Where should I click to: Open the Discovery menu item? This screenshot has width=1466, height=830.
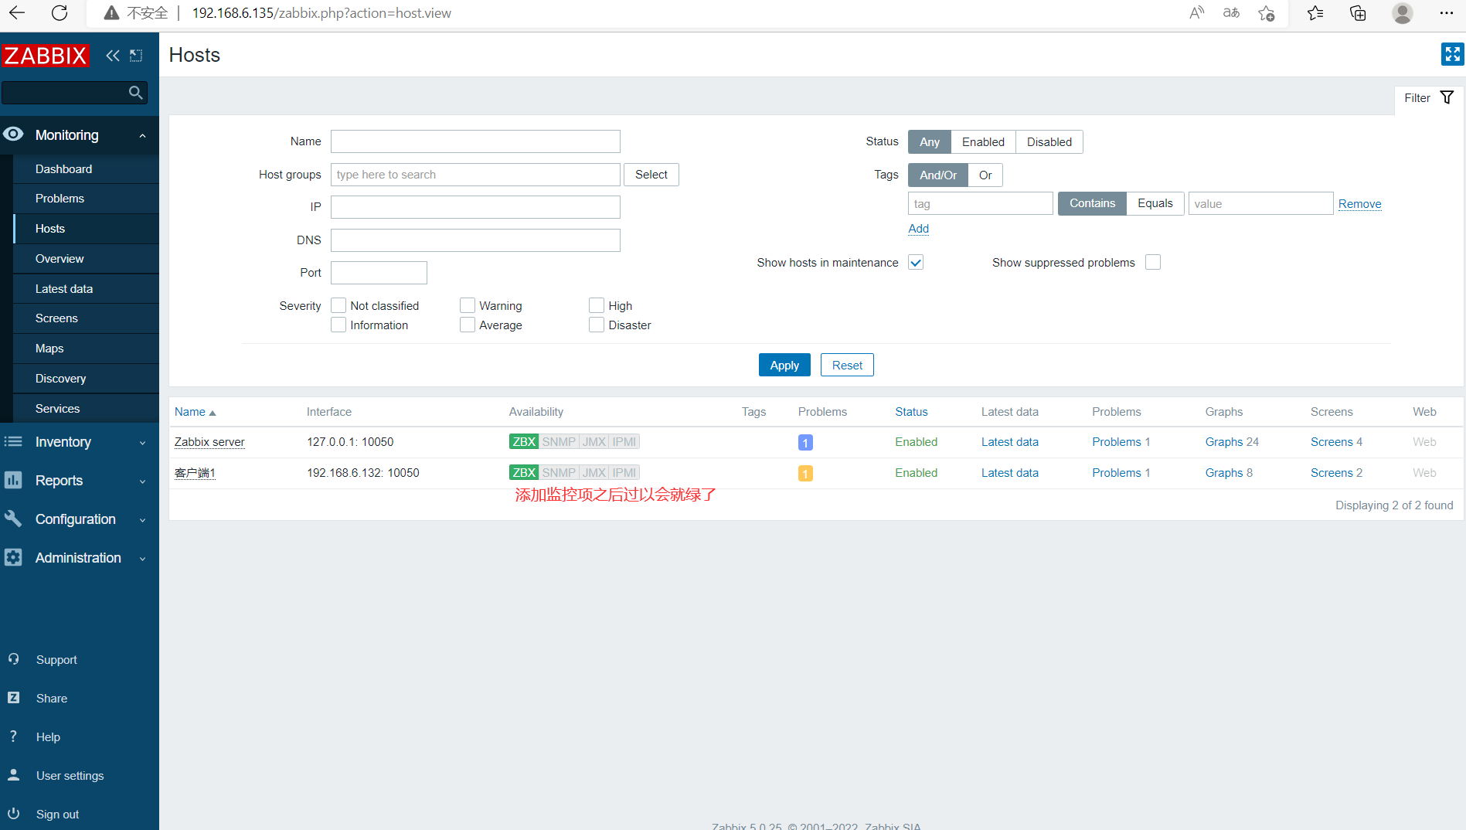(86, 379)
